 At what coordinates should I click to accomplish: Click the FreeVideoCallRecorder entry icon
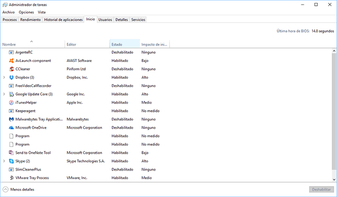(x=11, y=86)
